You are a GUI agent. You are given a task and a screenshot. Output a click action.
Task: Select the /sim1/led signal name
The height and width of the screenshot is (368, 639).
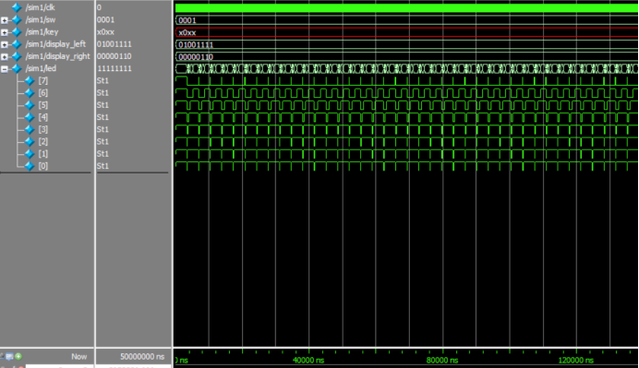pos(41,68)
